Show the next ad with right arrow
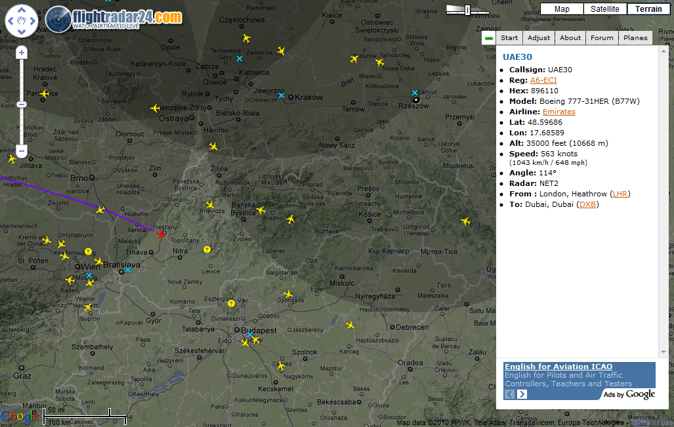The height and width of the screenshot is (427, 674). [x=522, y=394]
